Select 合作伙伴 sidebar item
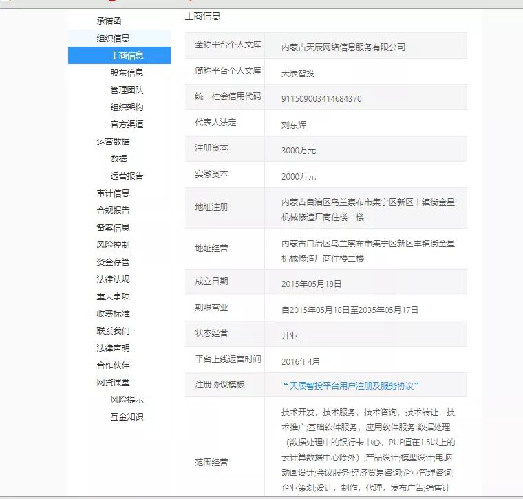The width and height of the screenshot is (523, 499). 113,365
